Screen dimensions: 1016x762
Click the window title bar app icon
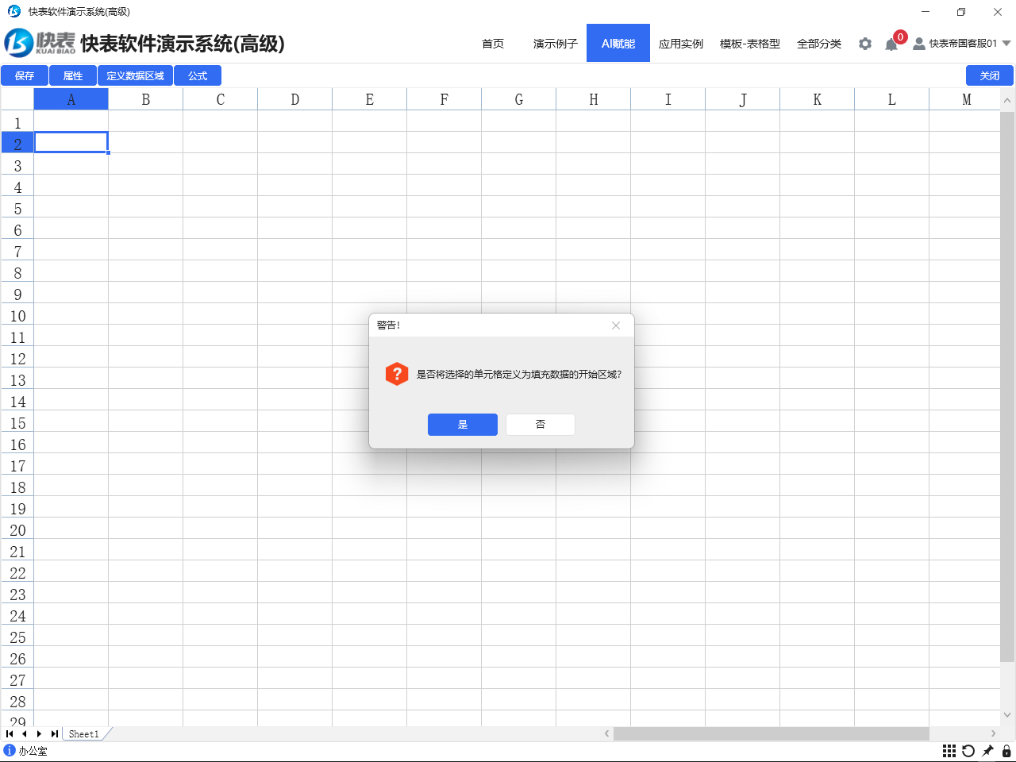coord(13,11)
